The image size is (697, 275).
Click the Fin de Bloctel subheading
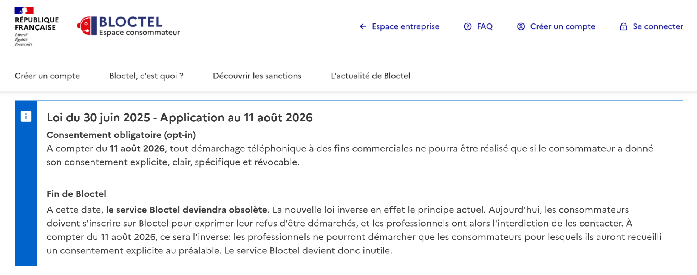pyautogui.click(x=76, y=194)
